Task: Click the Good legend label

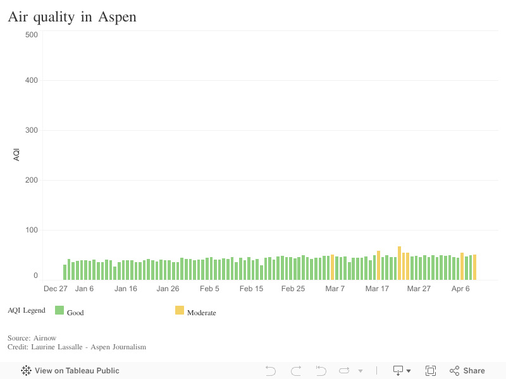Action: coord(75,313)
